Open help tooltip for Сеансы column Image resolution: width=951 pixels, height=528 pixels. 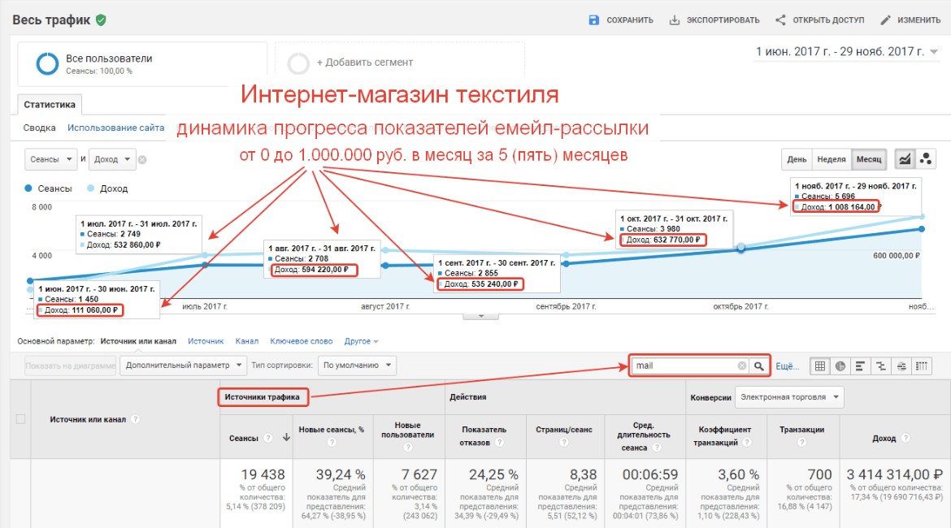point(267,438)
